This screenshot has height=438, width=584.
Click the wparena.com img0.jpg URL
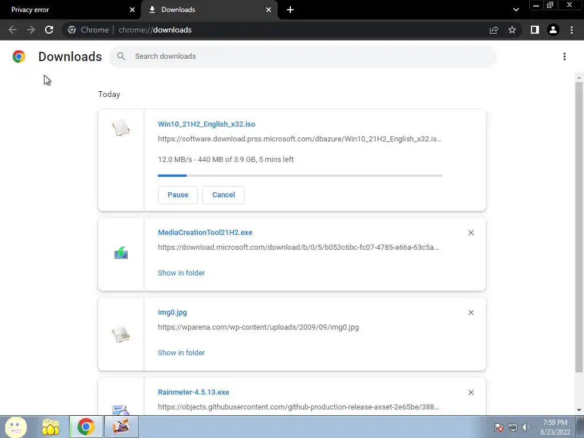click(x=258, y=327)
